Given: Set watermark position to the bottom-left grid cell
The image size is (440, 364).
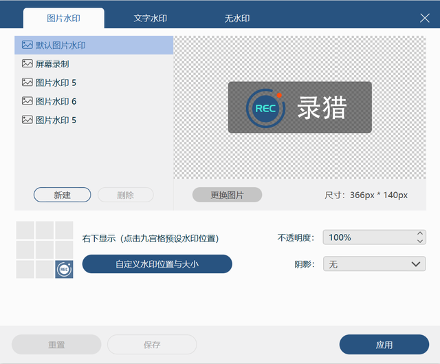Looking at the screenshot, I should 25,269.
